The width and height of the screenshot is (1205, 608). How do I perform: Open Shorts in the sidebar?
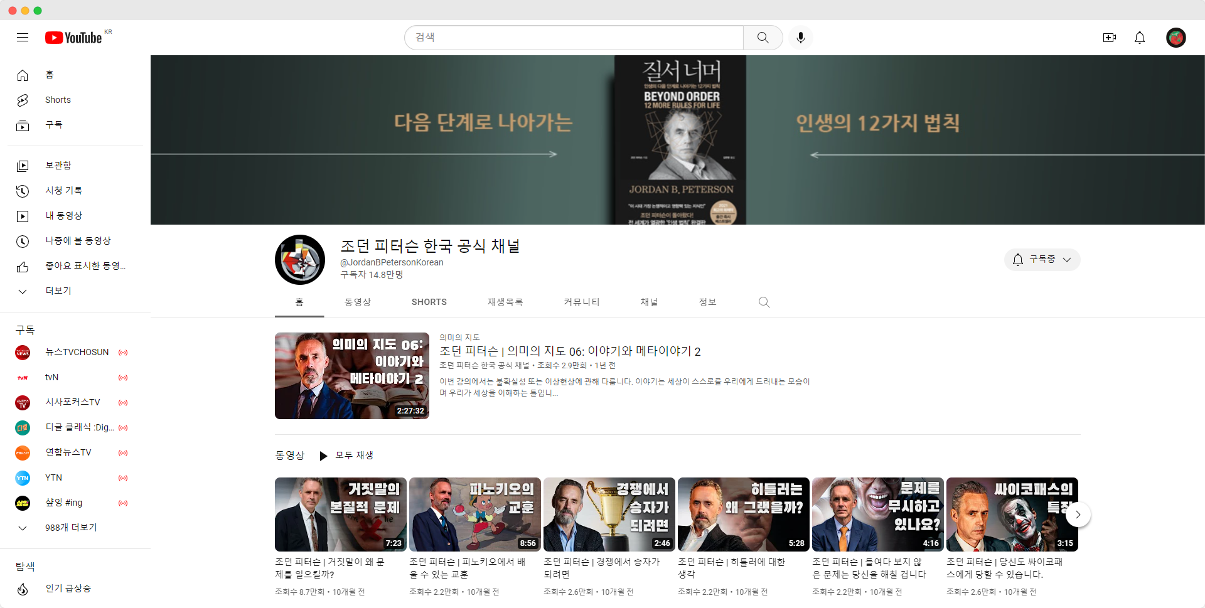[75, 100]
